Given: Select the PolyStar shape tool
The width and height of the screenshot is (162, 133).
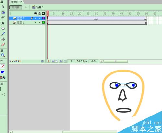Looking at the screenshot, I should (3, 28).
